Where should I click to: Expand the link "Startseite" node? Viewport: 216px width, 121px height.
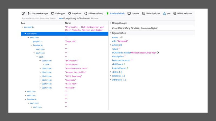tap(43, 64)
